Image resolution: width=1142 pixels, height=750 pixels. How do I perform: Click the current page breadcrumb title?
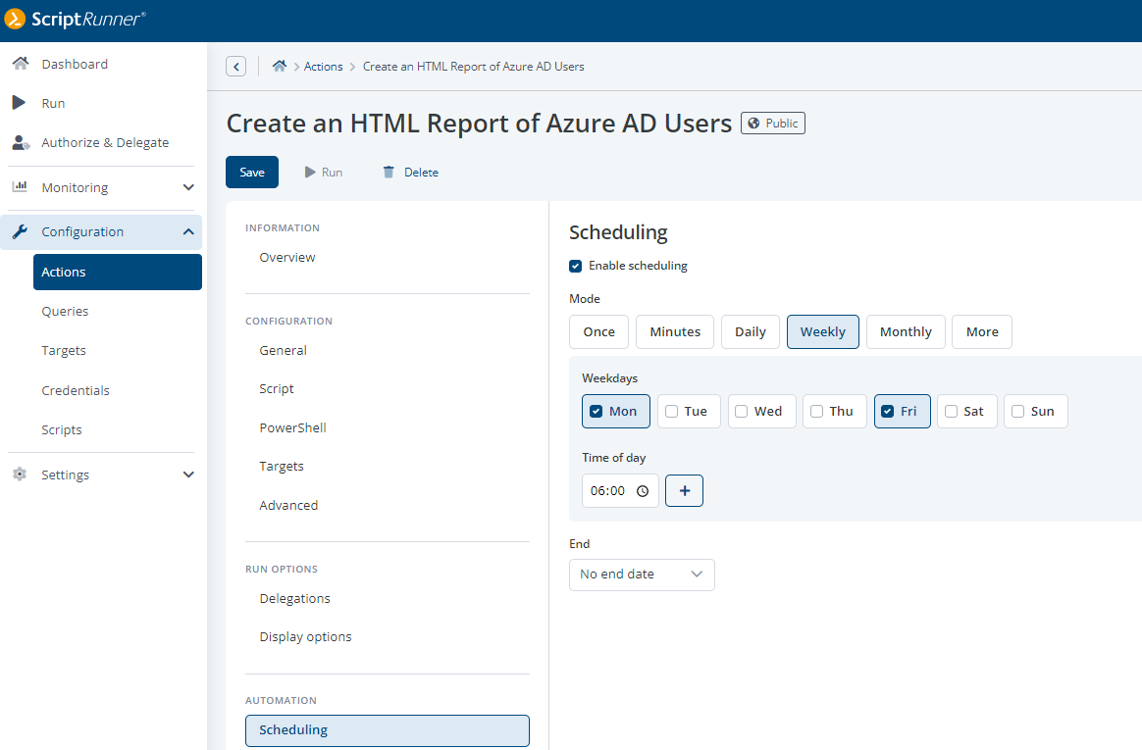(474, 67)
